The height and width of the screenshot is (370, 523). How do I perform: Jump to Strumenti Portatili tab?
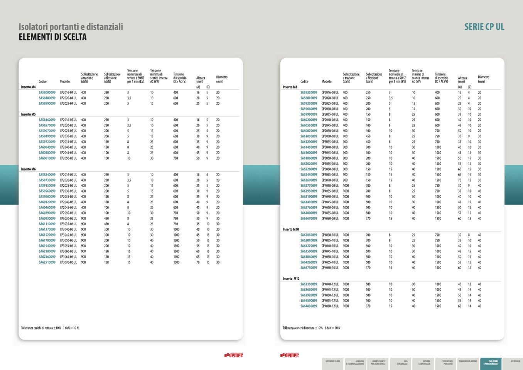point(447,363)
